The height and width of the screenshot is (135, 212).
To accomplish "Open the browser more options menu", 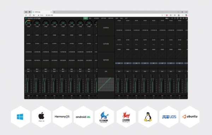I will pyautogui.click(x=183, y=15).
